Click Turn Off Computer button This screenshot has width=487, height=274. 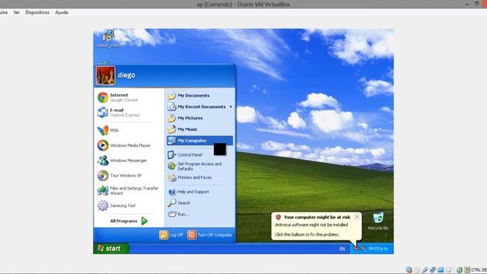click(x=210, y=235)
